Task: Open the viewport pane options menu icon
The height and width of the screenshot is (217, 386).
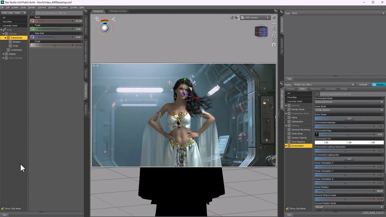Action: click(276, 11)
